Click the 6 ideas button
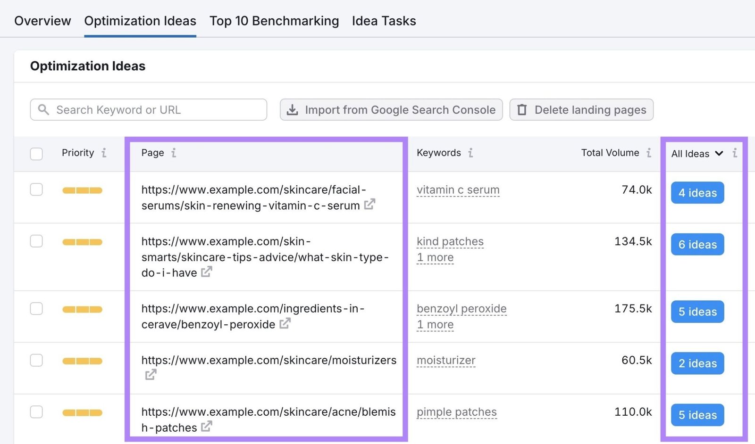 point(697,245)
